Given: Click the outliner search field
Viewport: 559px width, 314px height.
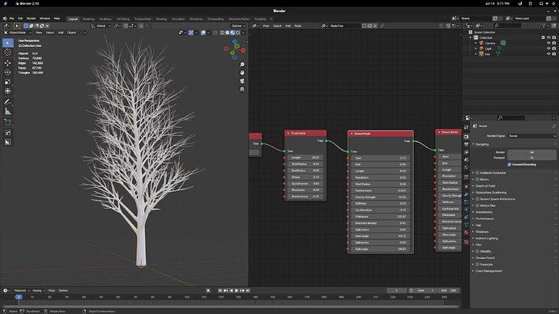Looking at the screenshot, I should (508, 26).
